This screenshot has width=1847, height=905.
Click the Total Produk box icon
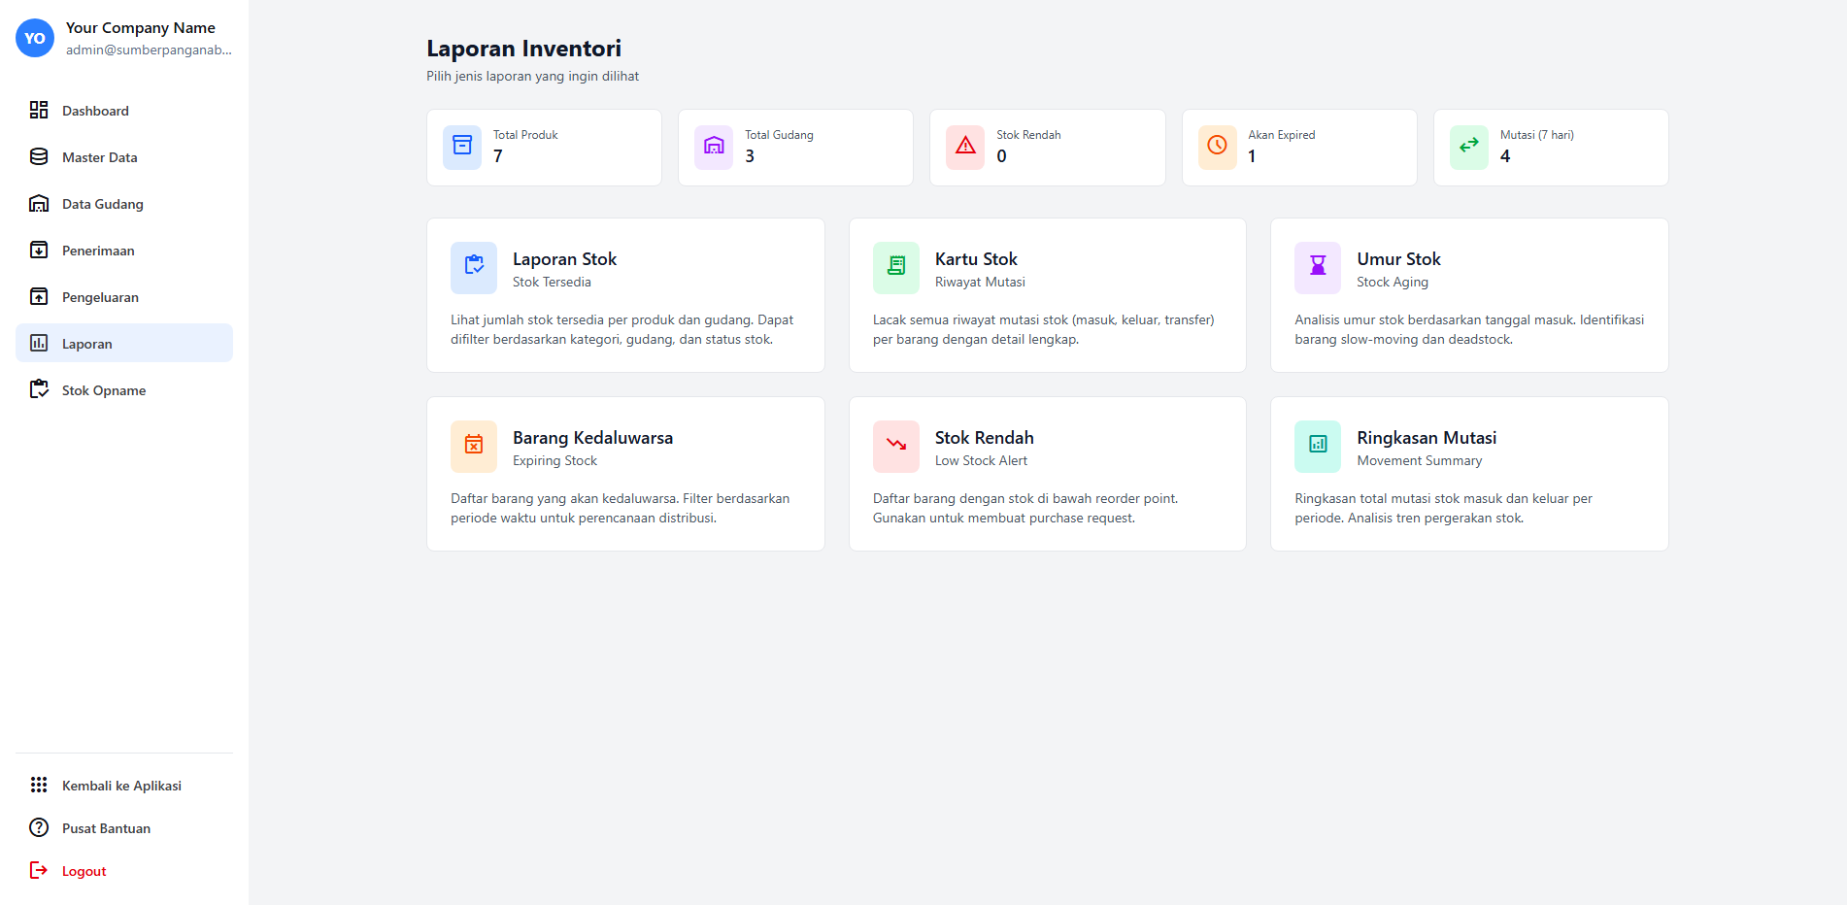(x=462, y=147)
